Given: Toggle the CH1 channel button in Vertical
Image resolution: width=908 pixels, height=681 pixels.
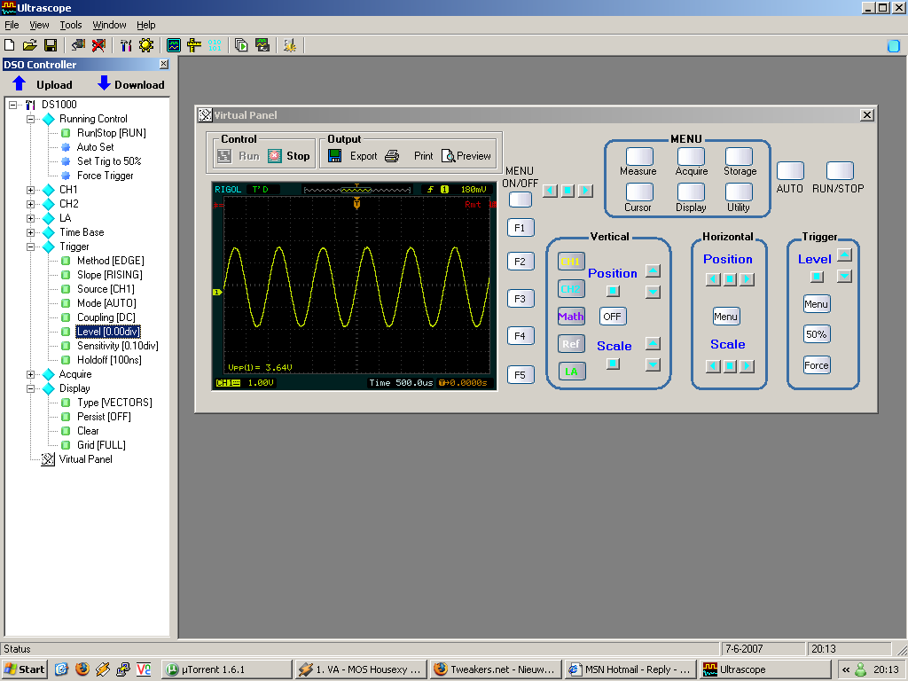Looking at the screenshot, I should pyautogui.click(x=570, y=262).
